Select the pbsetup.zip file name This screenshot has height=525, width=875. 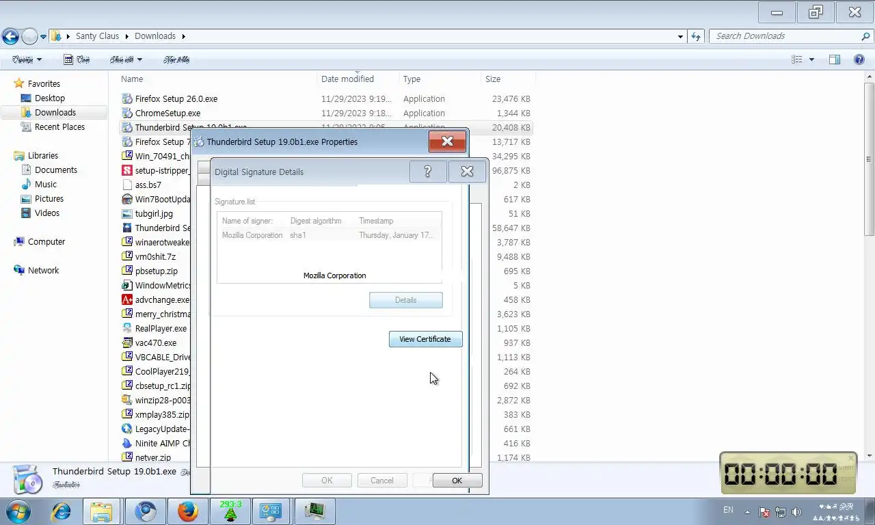click(x=156, y=271)
